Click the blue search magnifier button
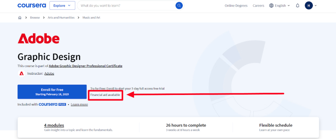The image size is (336, 139). [x=179, y=6]
